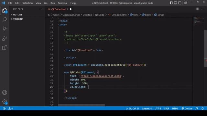
Task: Click the opening script tag on line 20
Action: (70, 58)
